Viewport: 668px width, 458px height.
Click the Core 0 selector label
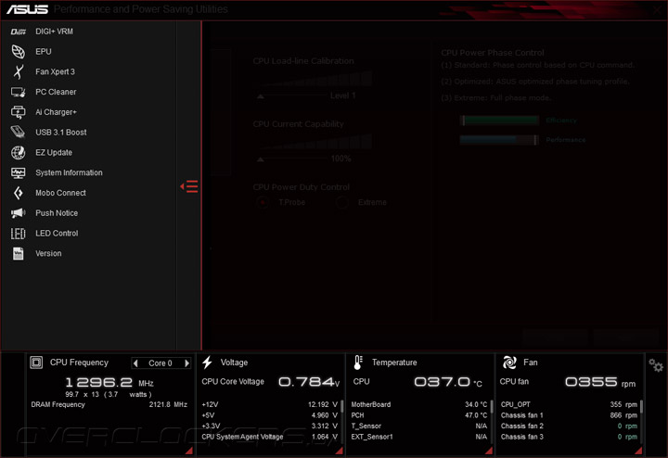click(161, 363)
